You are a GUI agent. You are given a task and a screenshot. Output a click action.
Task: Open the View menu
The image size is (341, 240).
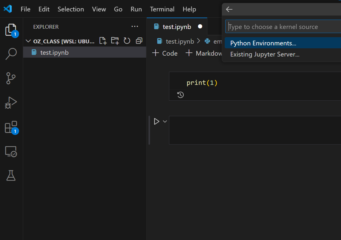(x=99, y=9)
